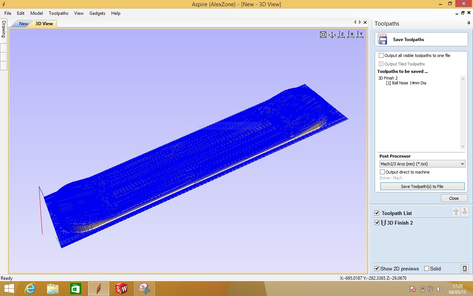Image resolution: width=473 pixels, height=296 pixels.
Task: Switch to the isometric view icon
Action: (x=332, y=34)
